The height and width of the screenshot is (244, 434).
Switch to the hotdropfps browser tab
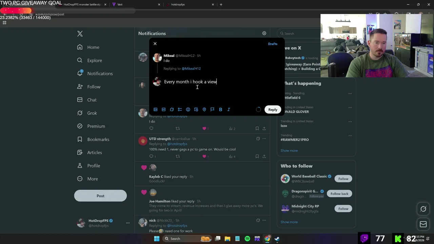click(190, 4)
